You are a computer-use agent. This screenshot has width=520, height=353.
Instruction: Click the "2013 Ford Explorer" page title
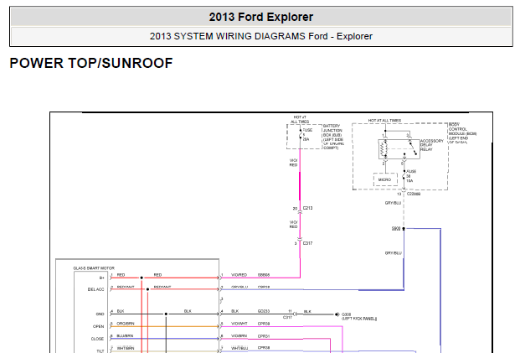(x=261, y=17)
